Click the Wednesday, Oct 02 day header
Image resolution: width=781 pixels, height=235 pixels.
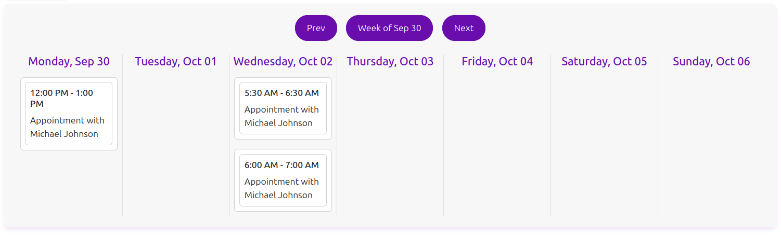[283, 61]
